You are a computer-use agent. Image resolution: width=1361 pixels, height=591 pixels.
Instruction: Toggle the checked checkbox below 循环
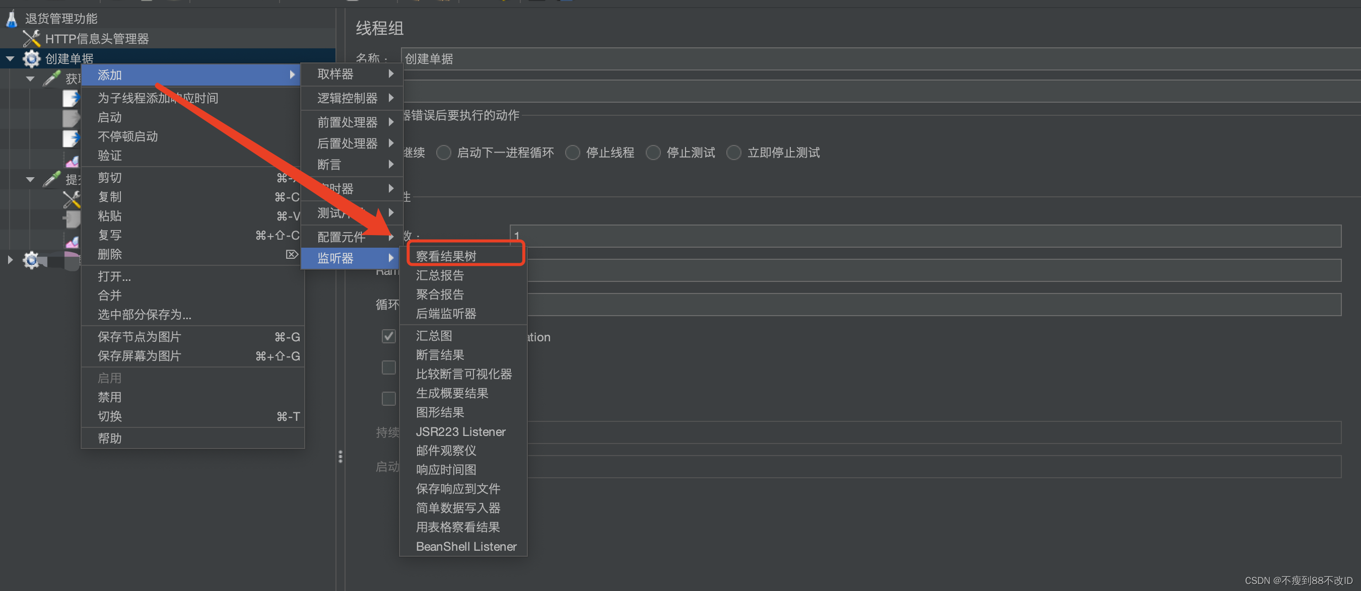click(388, 336)
